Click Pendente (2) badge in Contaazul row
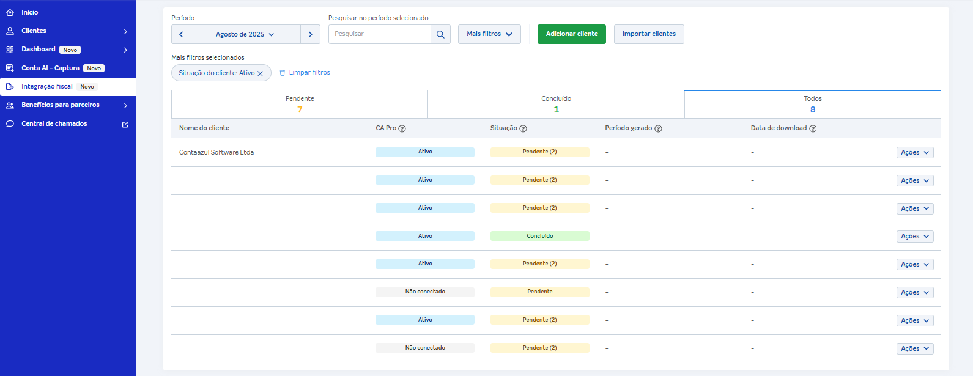The width and height of the screenshot is (973, 376). point(540,152)
